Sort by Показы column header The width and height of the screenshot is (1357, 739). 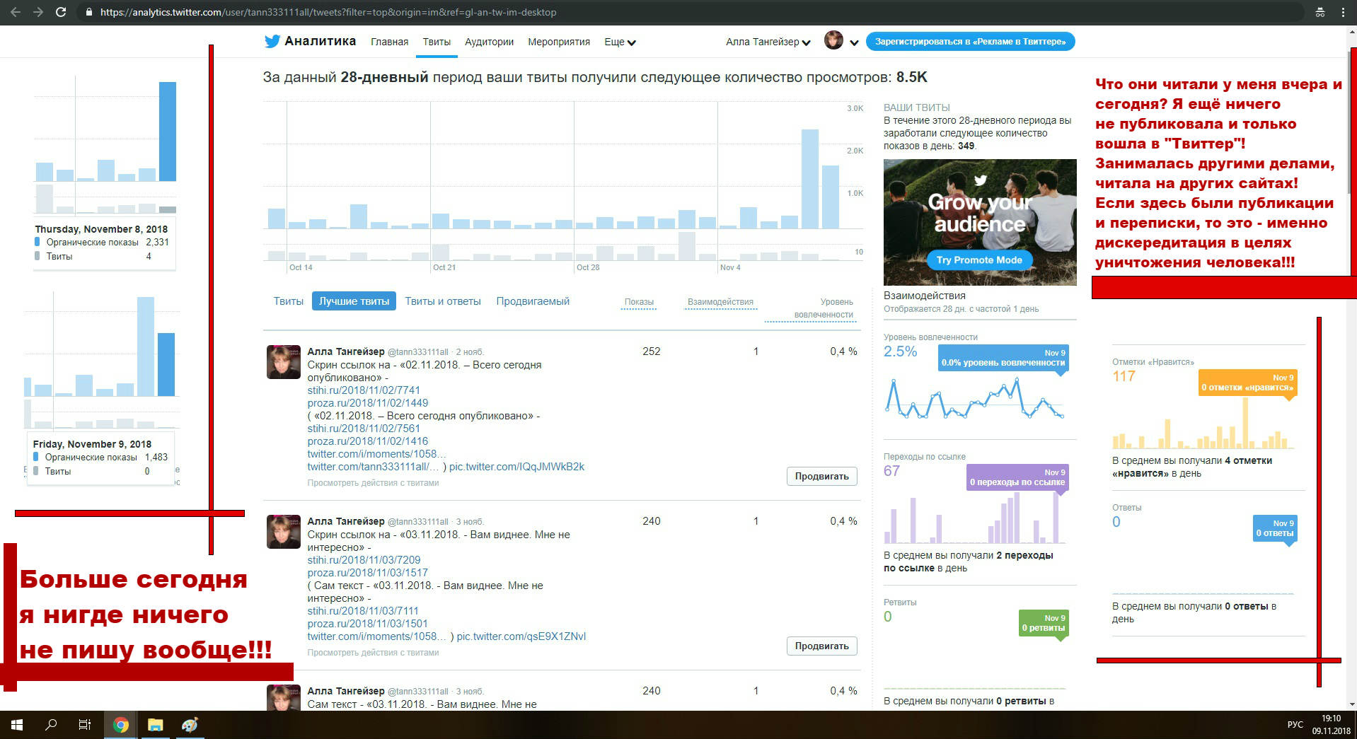[639, 302]
